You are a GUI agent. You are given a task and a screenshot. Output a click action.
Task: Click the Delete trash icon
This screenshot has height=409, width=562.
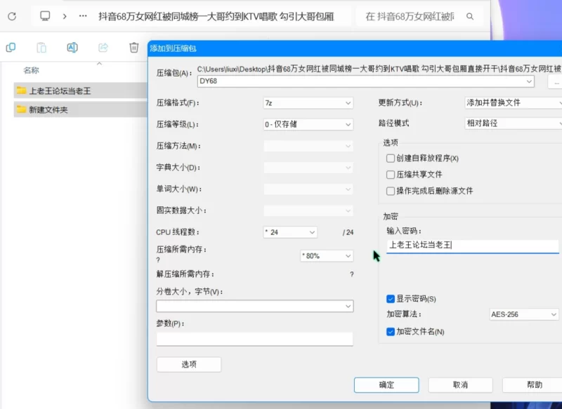[x=134, y=47]
